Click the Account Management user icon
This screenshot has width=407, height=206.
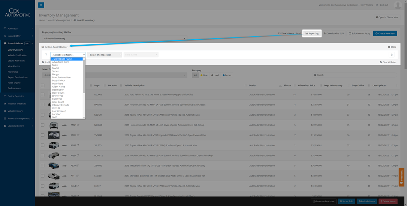coord(5,118)
